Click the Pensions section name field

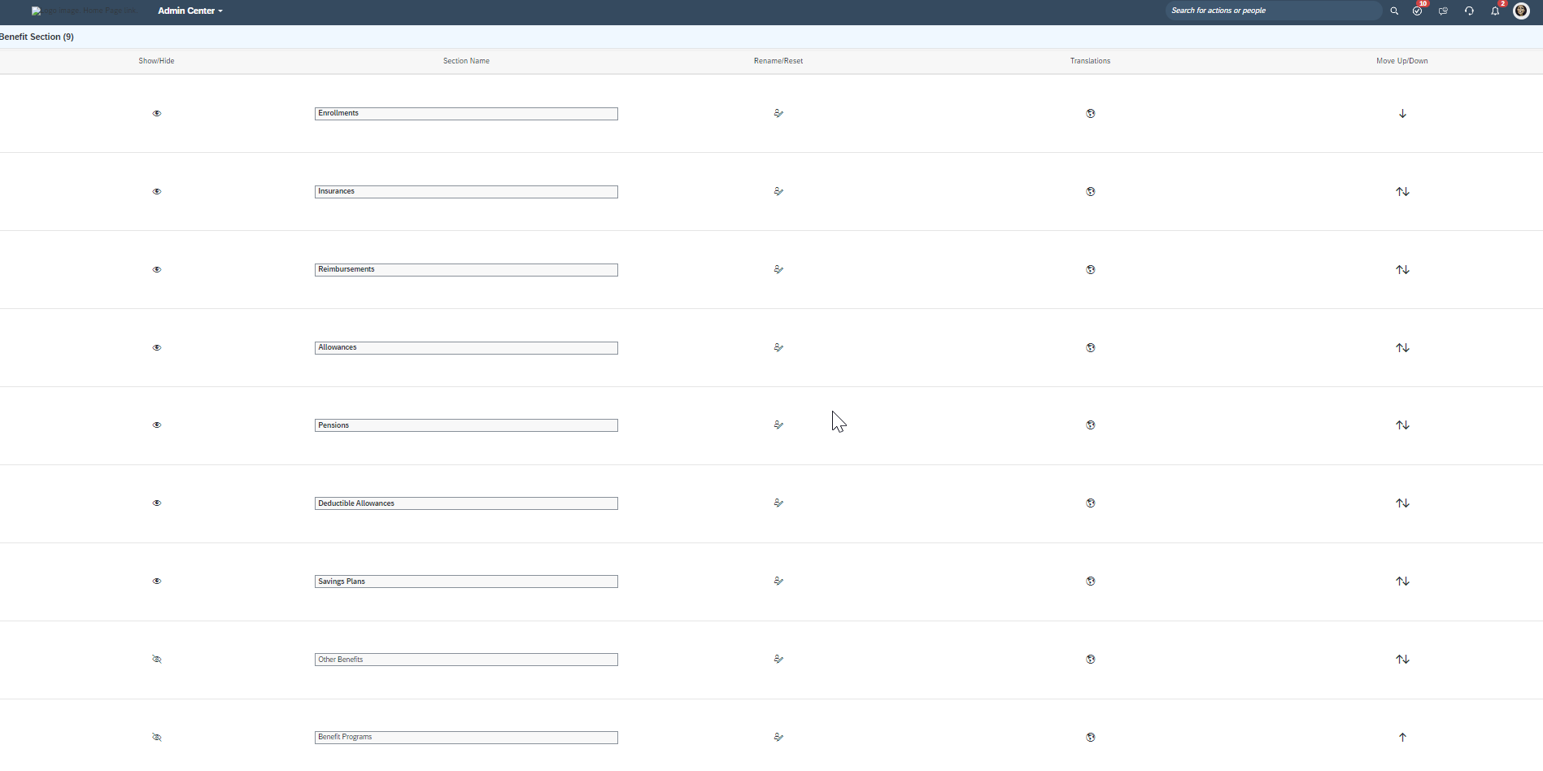[x=466, y=425]
